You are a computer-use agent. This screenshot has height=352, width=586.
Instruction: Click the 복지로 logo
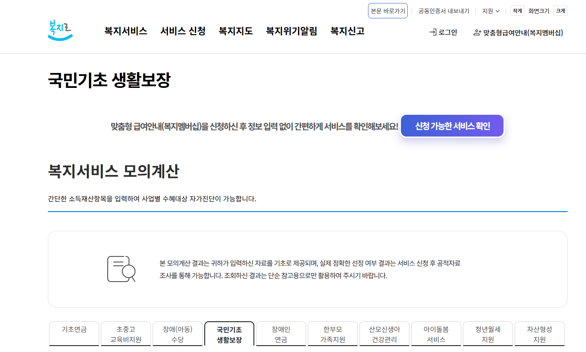[60, 31]
